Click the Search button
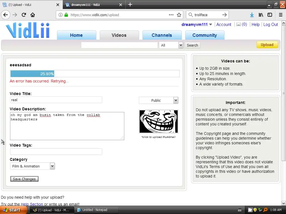This screenshot has height=214, width=286. (x=192, y=45)
